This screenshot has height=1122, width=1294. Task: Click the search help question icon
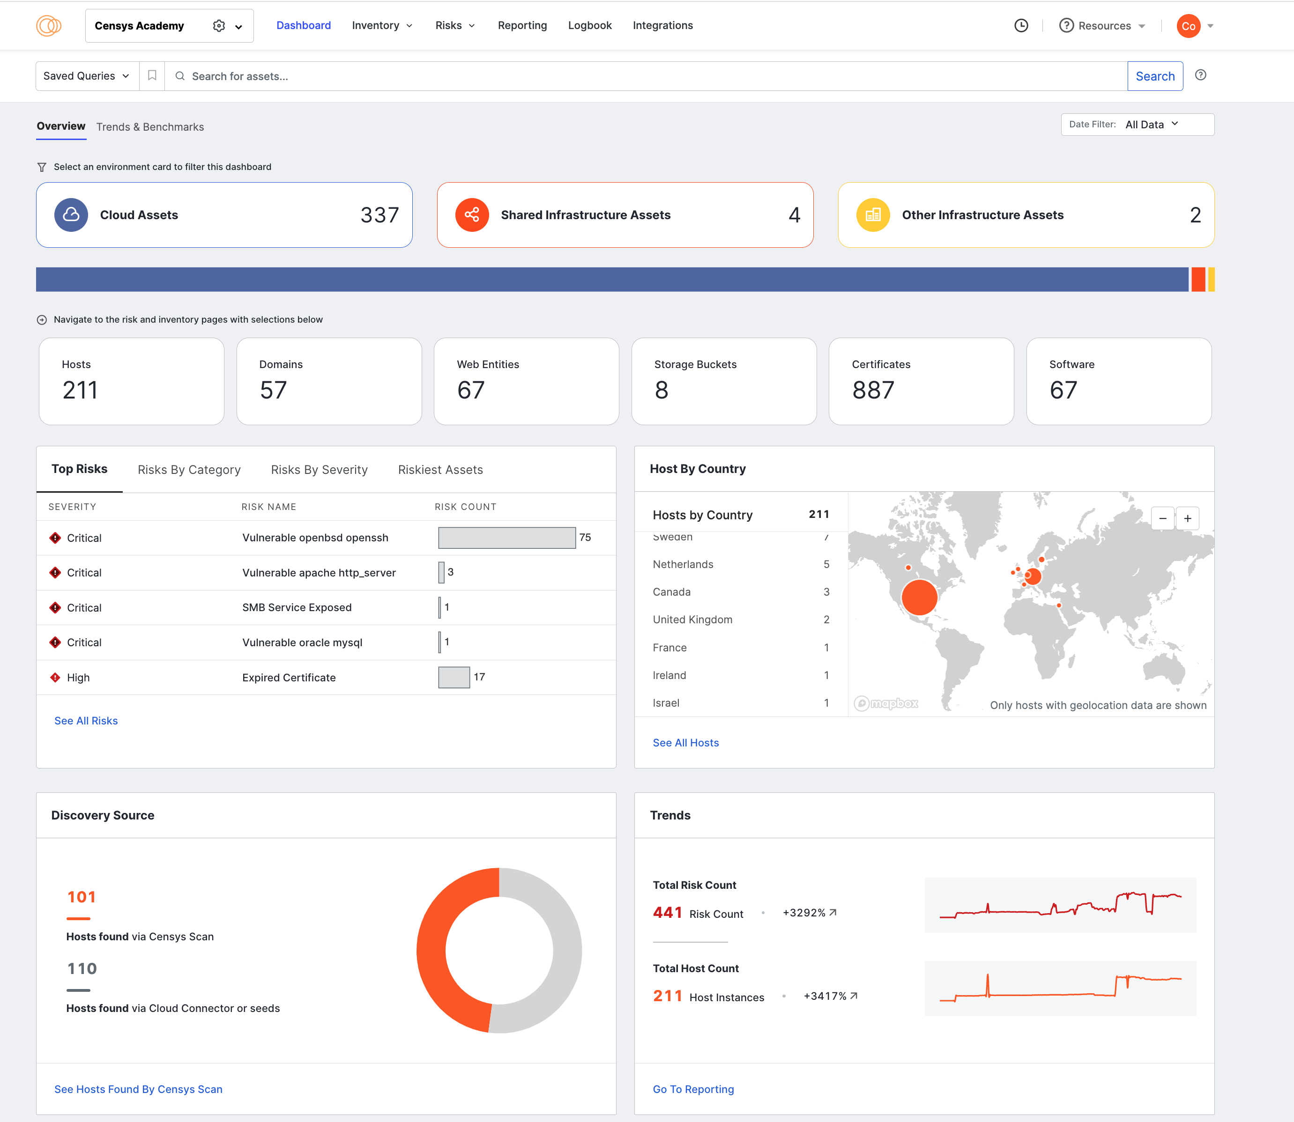pyautogui.click(x=1200, y=75)
